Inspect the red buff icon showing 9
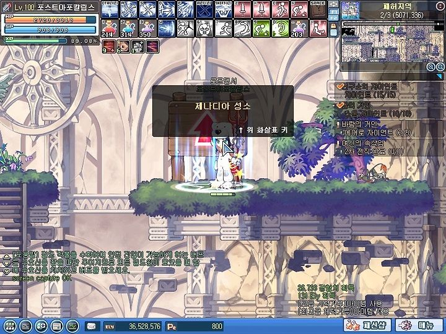Screen dimensions: 446x334 [108, 46]
